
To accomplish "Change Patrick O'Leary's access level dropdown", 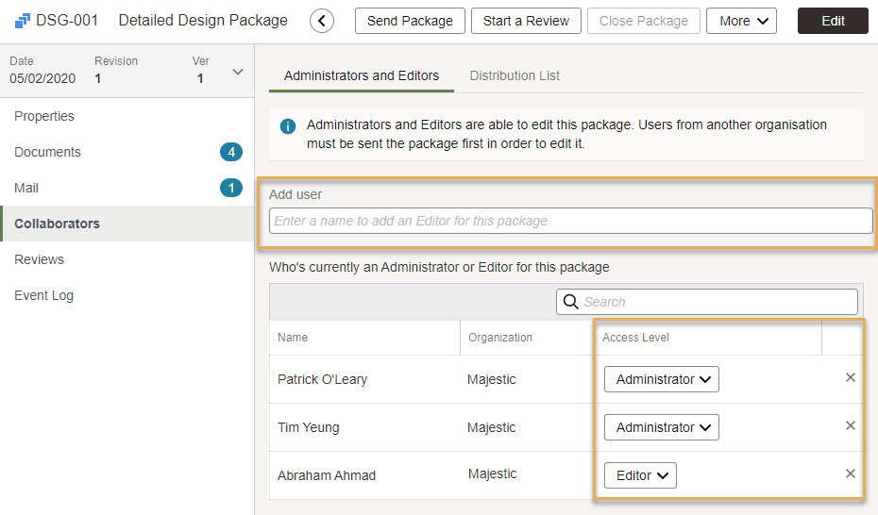I will click(x=662, y=379).
